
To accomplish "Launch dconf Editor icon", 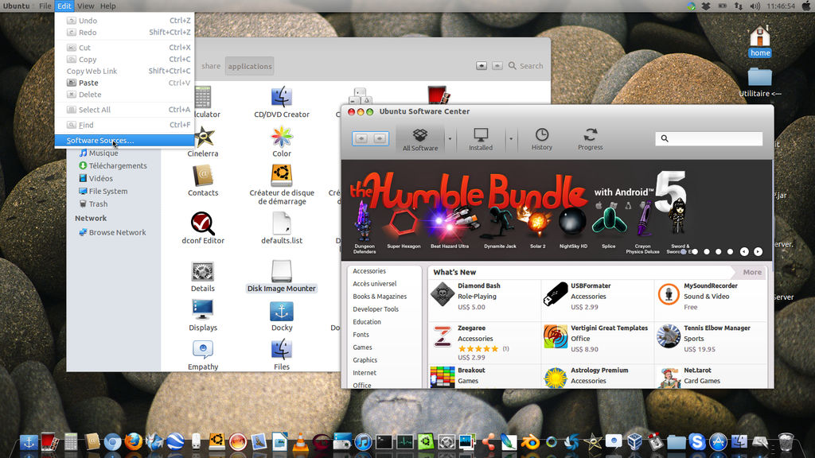I will (x=203, y=228).
